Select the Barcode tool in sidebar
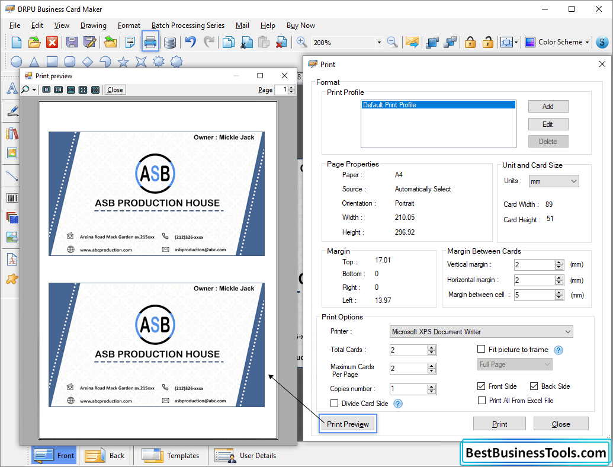 tap(12, 198)
